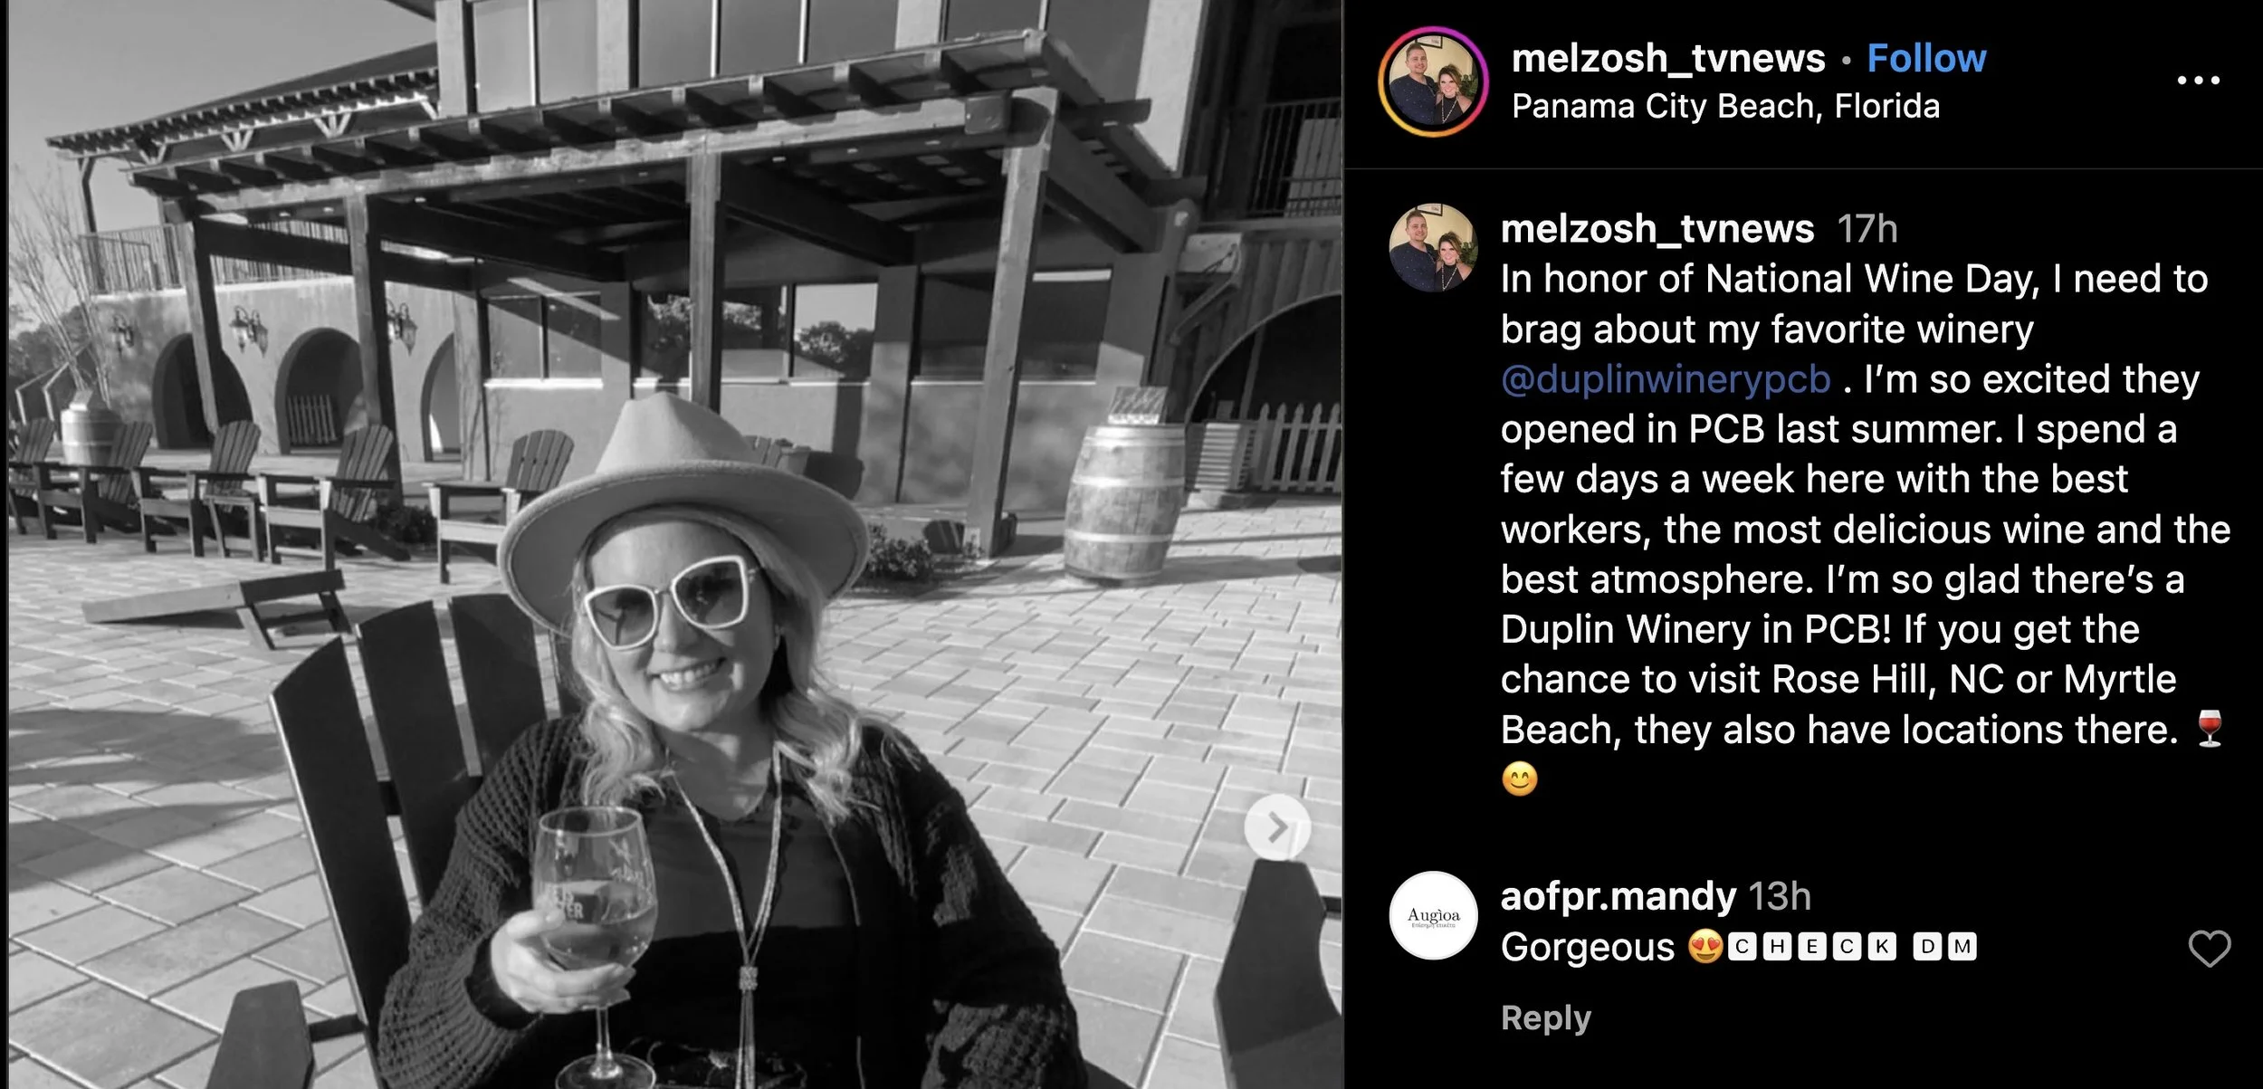Open aofpr.mandy commenter profile name
The image size is (2263, 1089).
[x=1618, y=896]
